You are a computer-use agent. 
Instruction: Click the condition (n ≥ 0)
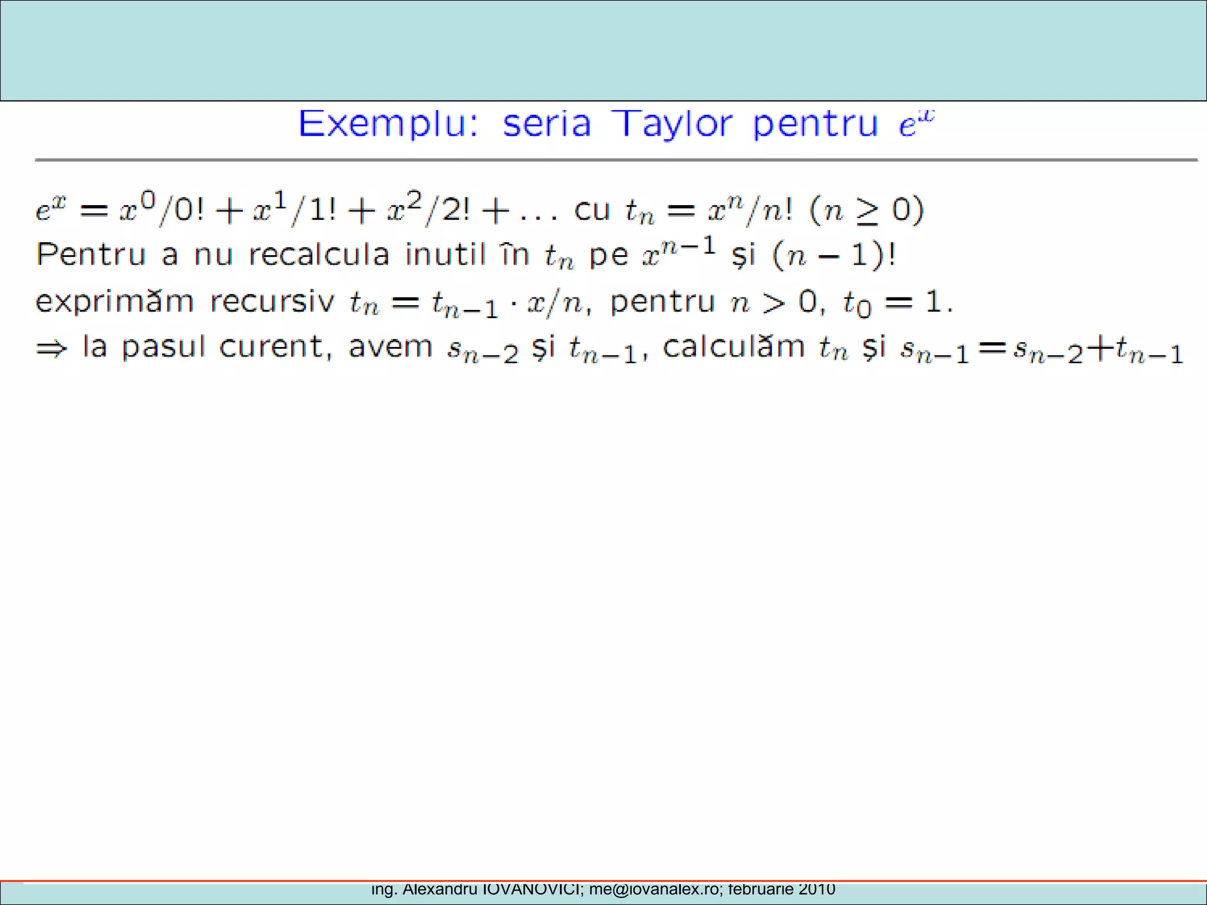(x=866, y=210)
